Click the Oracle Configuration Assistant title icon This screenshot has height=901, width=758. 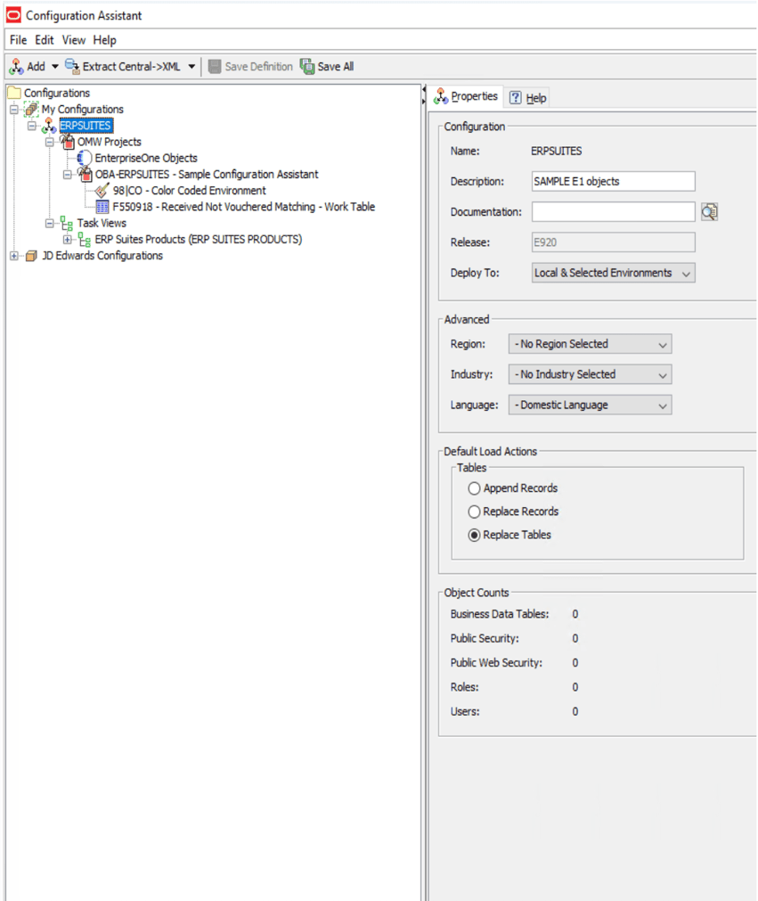[13, 15]
